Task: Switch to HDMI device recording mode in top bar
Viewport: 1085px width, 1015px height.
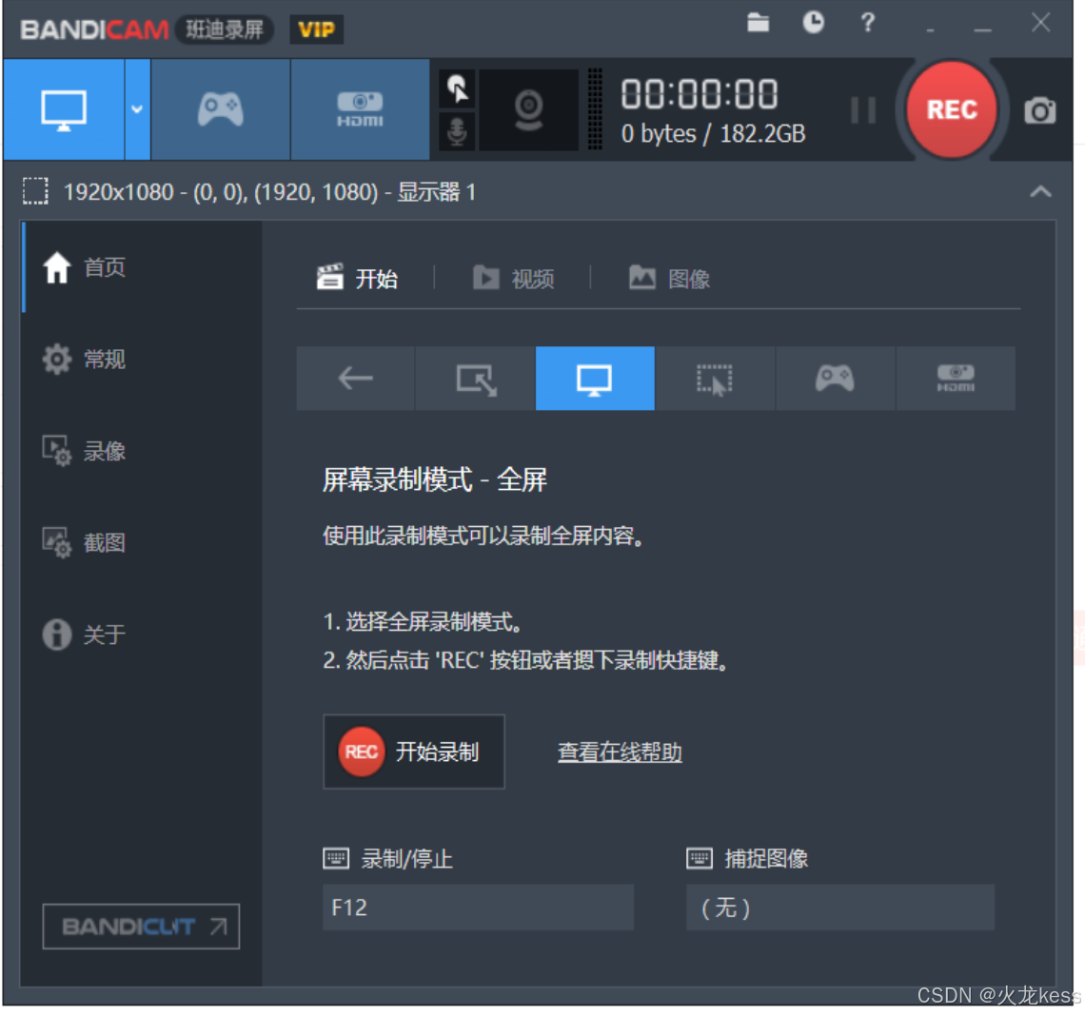Action: pyautogui.click(x=360, y=109)
